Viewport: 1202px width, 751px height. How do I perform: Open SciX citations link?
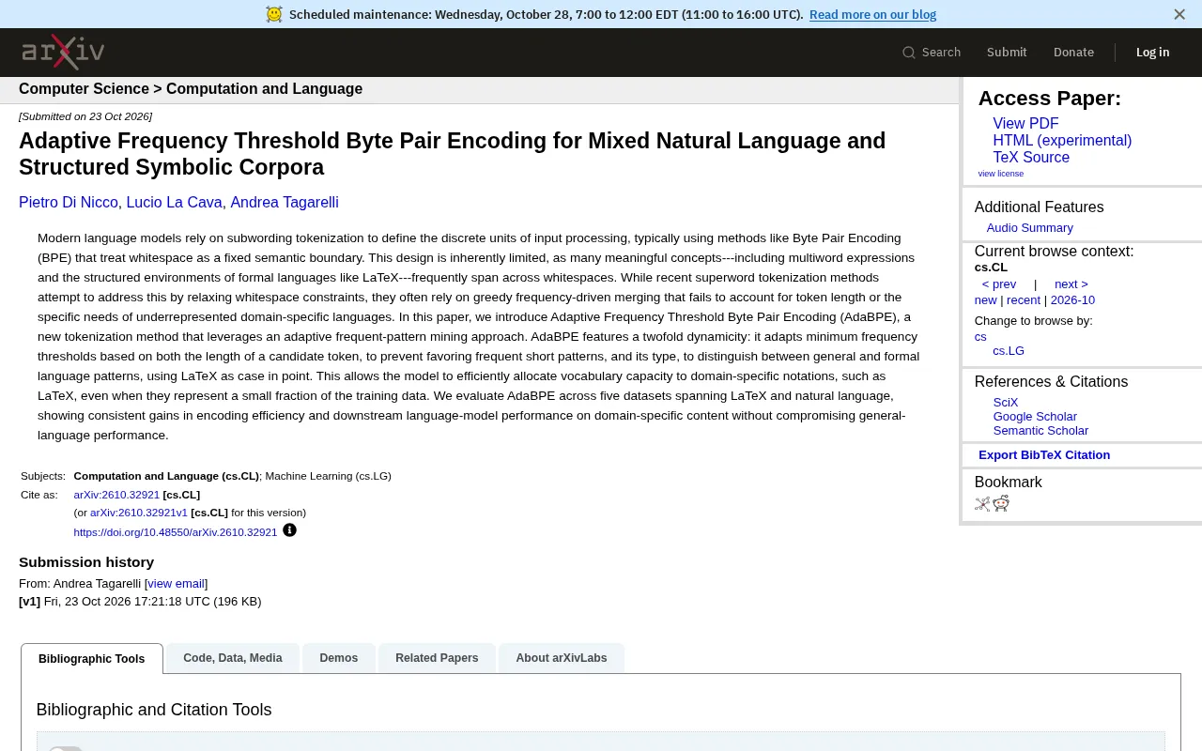[x=1006, y=403]
